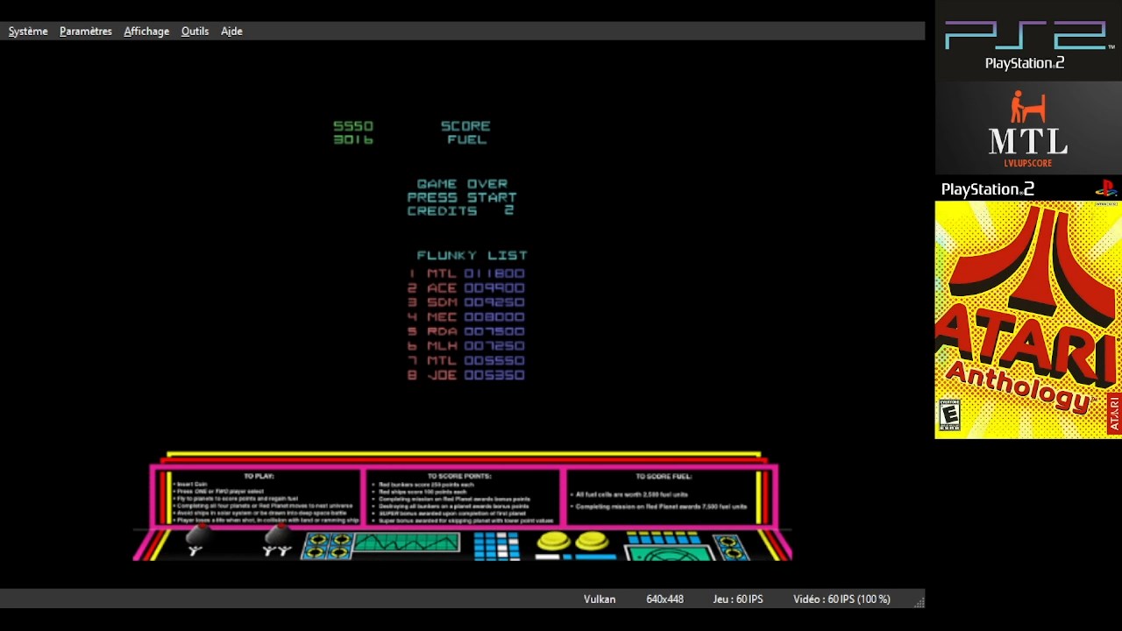The image size is (1122, 631).
Task: Click the ESRB E rating badge
Action: (x=949, y=415)
